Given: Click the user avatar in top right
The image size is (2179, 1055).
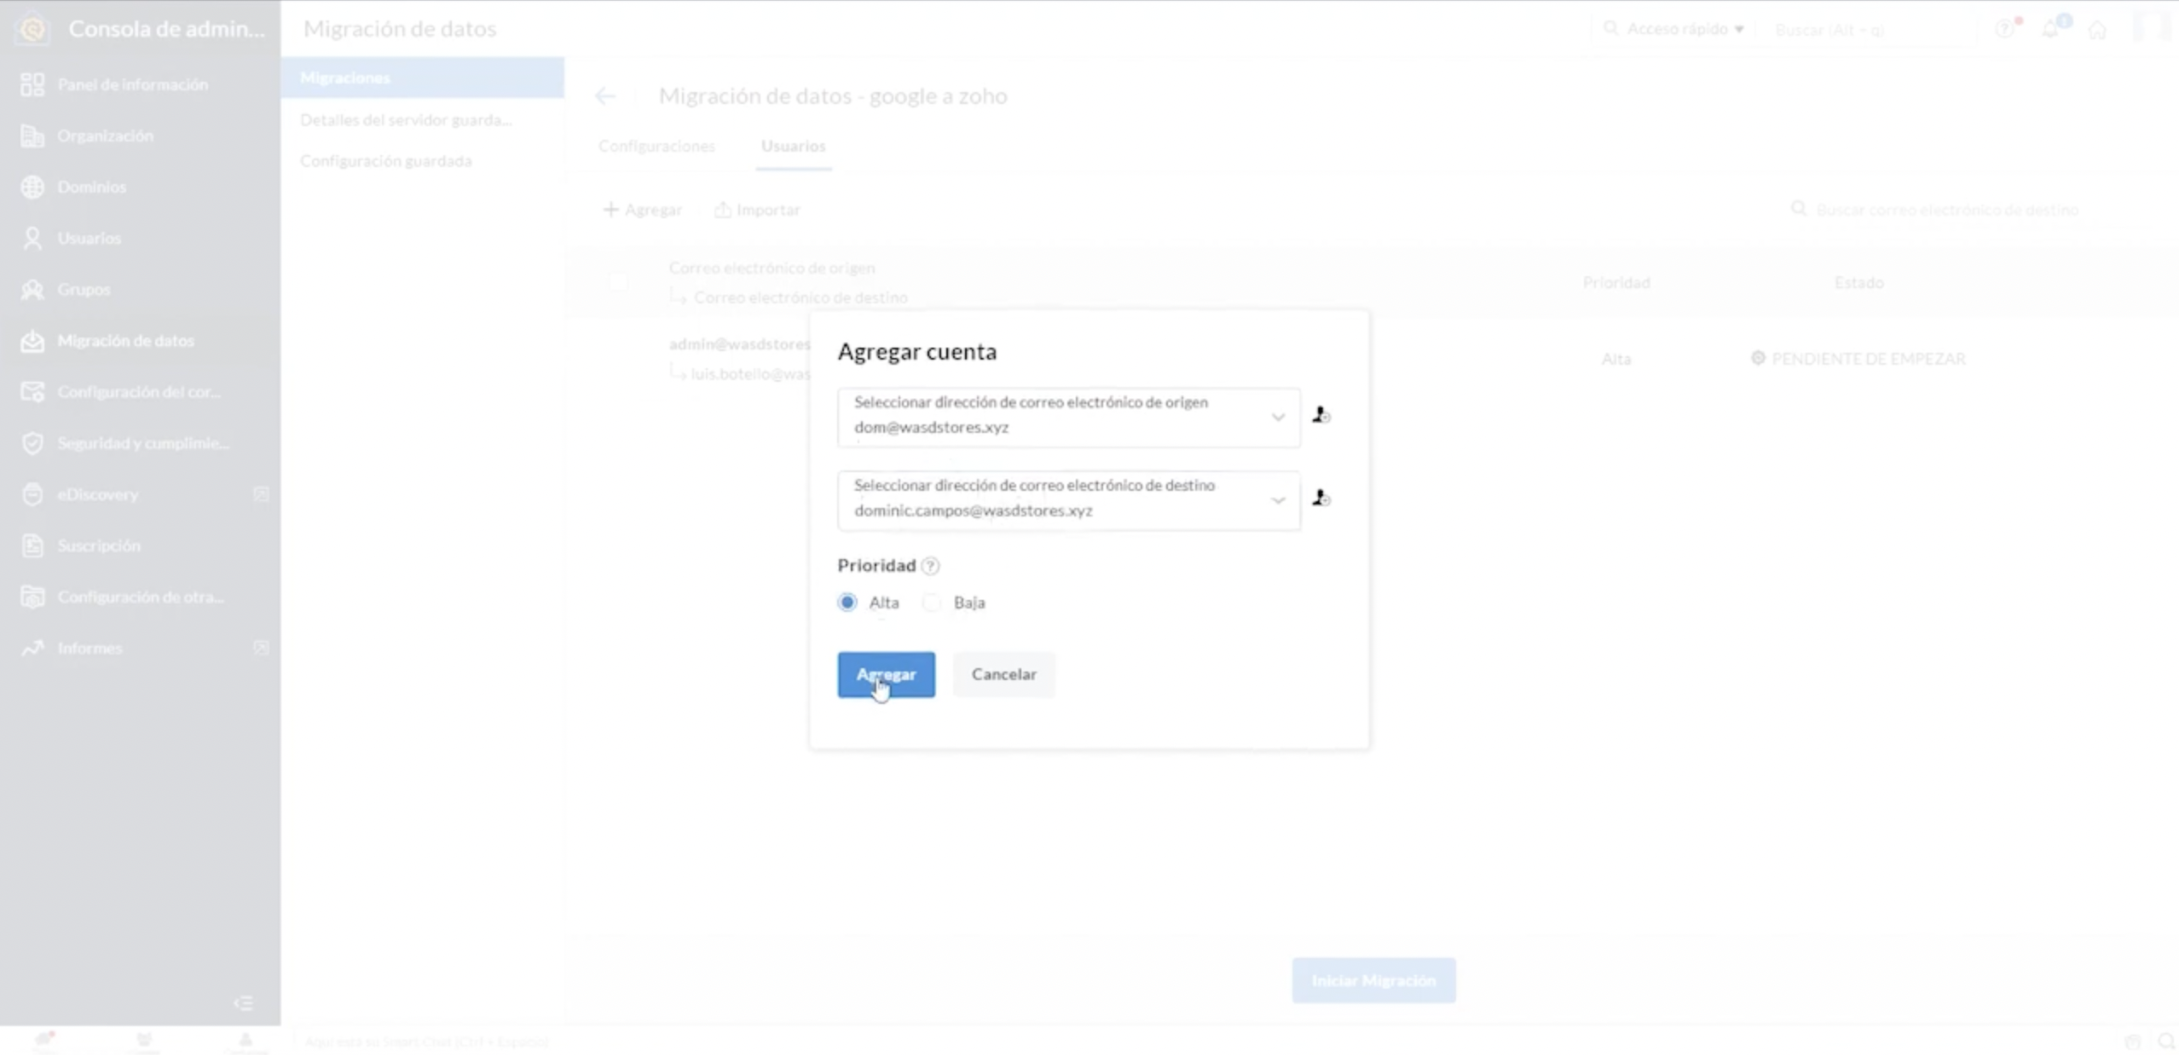Looking at the screenshot, I should coord(2151,28).
